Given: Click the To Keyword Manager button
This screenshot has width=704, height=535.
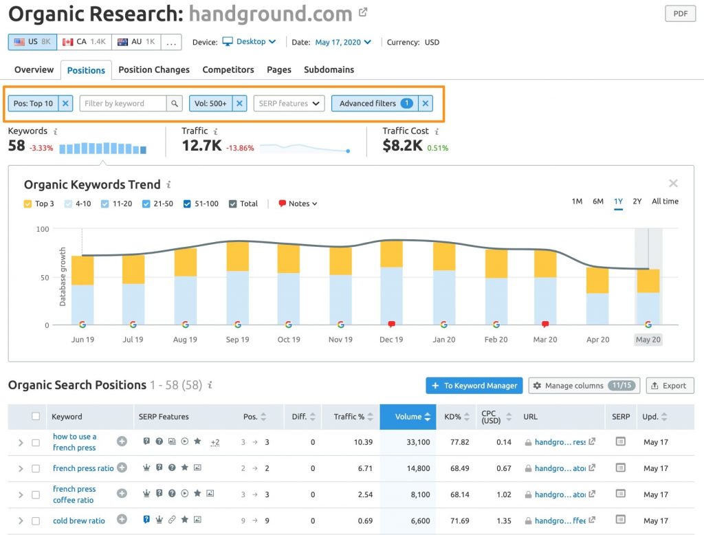Looking at the screenshot, I should pyautogui.click(x=474, y=385).
